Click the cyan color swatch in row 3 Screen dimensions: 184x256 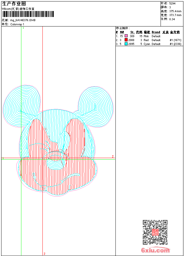(x=126, y=44)
